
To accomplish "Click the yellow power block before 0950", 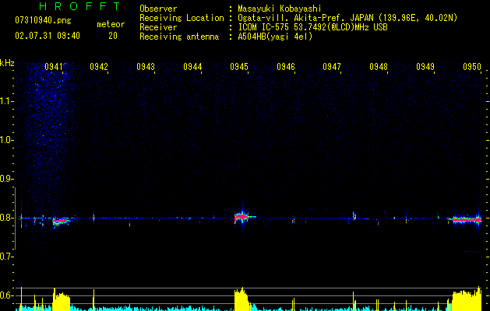I will pyautogui.click(x=467, y=299).
